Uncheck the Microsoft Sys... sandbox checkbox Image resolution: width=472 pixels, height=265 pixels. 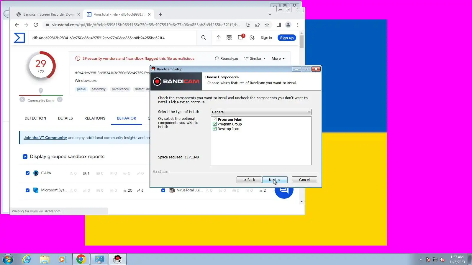pyautogui.click(x=27, y=191)
